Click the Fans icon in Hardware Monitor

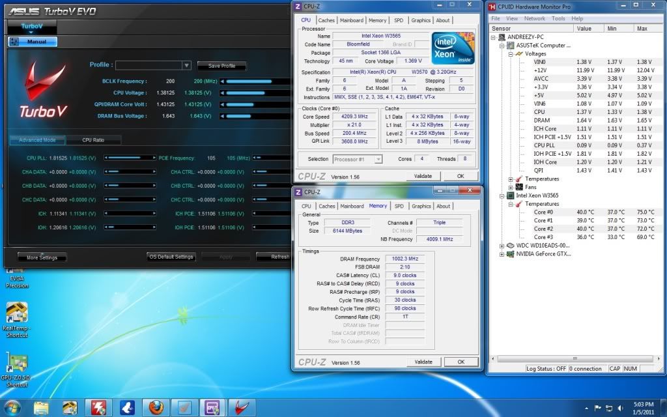click(x=519, y=187)
